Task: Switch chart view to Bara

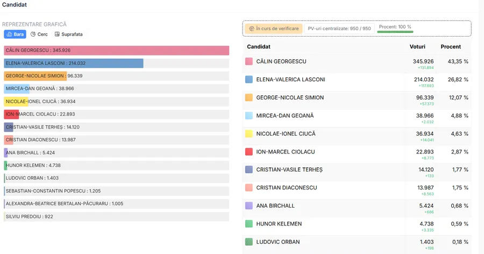Action: point(15,34)
